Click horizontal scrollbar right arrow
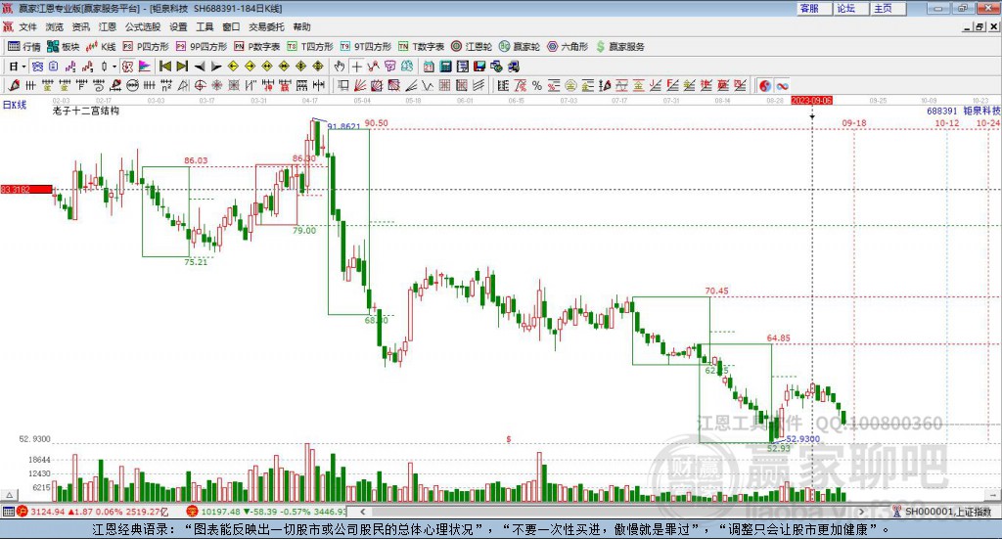The image size is (1002, 539). (861, 512)
